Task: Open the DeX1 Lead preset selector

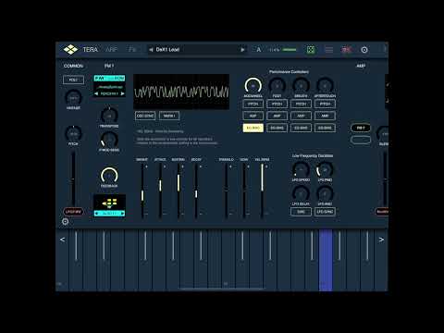Action: (197, 50)
